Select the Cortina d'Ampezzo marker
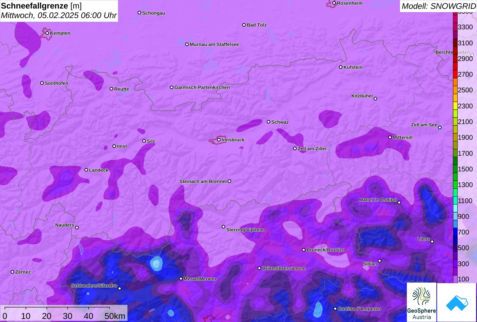Image resolution: width=477 pixels, height=322 pixels. click(335, 309)
